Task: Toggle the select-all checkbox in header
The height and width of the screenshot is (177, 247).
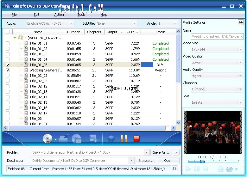Action: (x=8, y=32)
